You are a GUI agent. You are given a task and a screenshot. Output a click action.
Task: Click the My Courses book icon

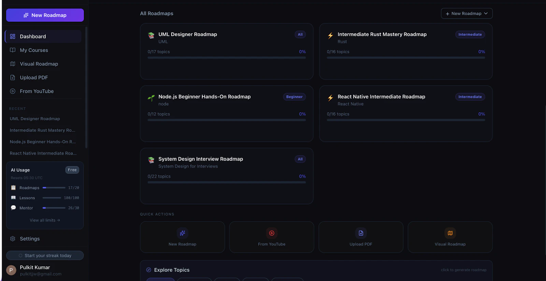(13, 50)
